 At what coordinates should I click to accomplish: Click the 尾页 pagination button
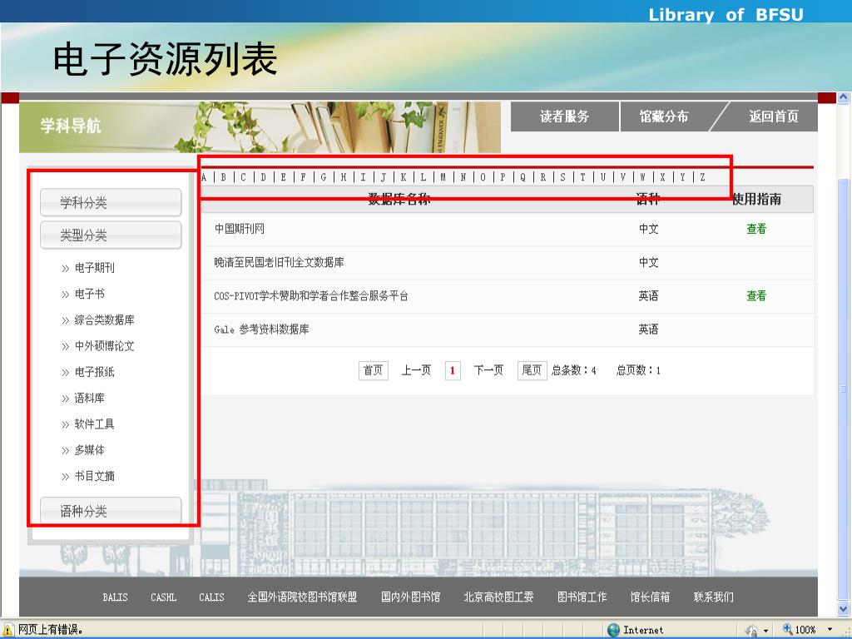[x=532, y=370]
